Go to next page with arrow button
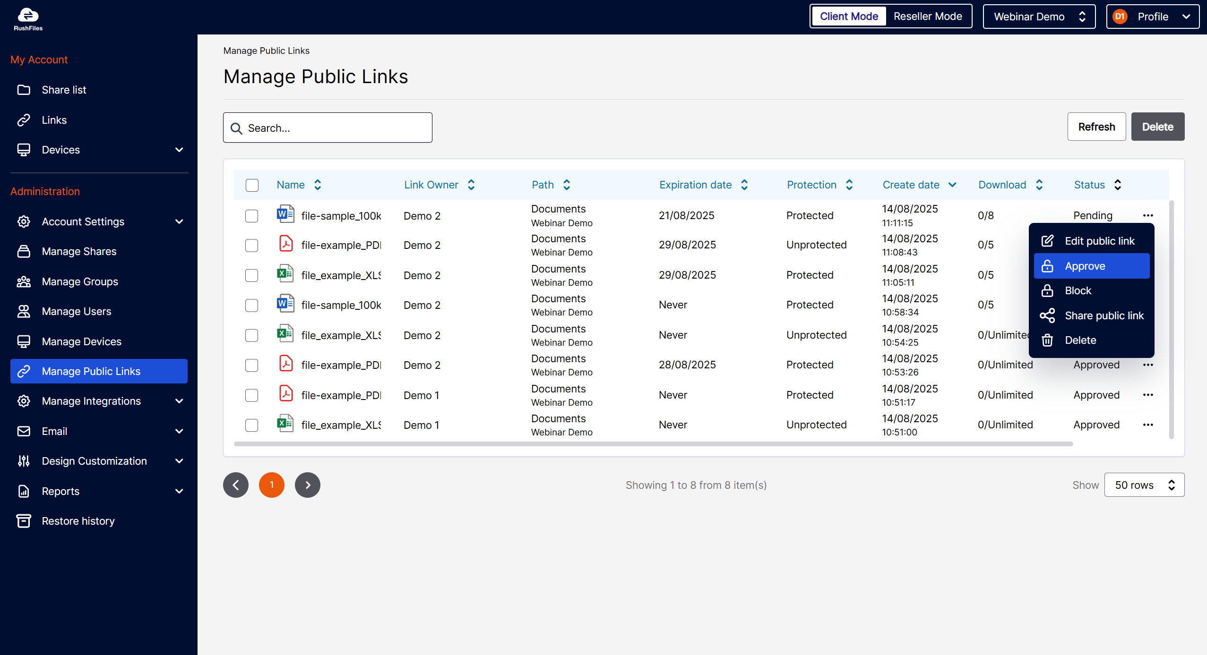The height and width of the screenshot is (655, 1207). tap(307, 485)
